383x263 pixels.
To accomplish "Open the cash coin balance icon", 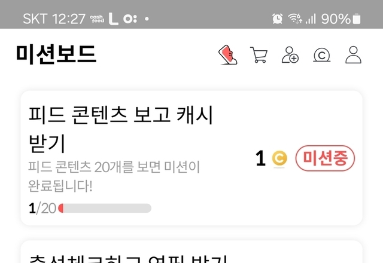I will click(322, 55).
